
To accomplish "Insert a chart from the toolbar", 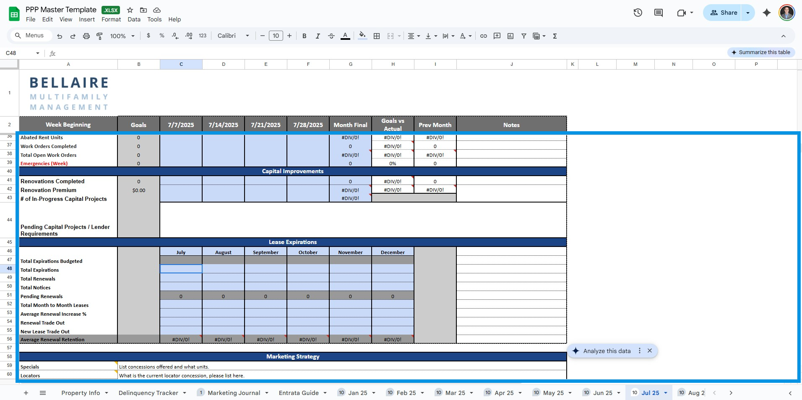I will point(510,36).
